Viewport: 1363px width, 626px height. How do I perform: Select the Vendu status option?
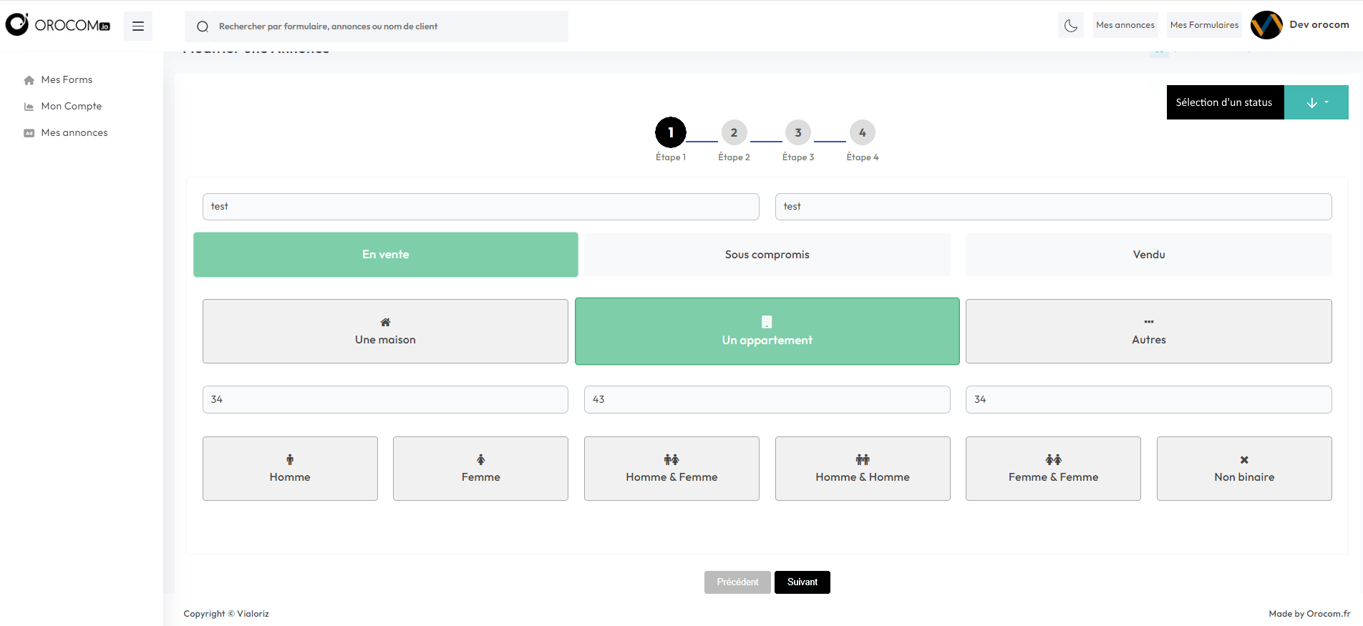[1148, 255]
